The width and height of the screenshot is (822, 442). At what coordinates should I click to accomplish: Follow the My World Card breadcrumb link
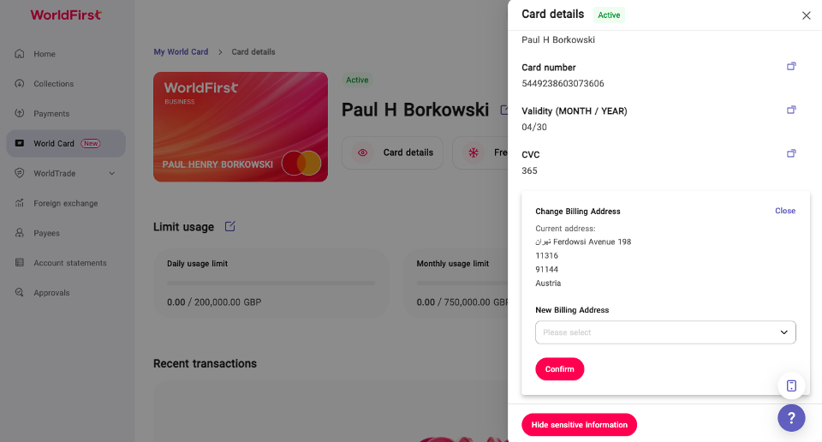[x=181, y=52]
